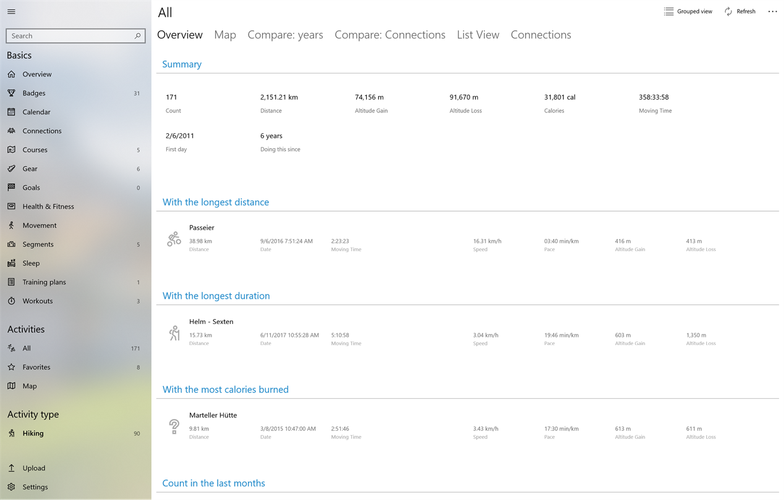Open Health & Fitness icon
Viewport: 784px width, 500px height.
[11, 206]
